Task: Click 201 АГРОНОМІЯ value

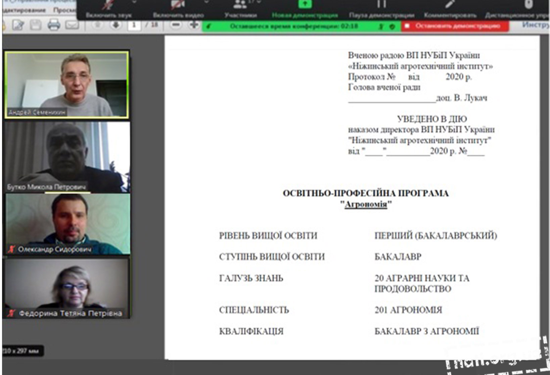Action: (408, 310)
